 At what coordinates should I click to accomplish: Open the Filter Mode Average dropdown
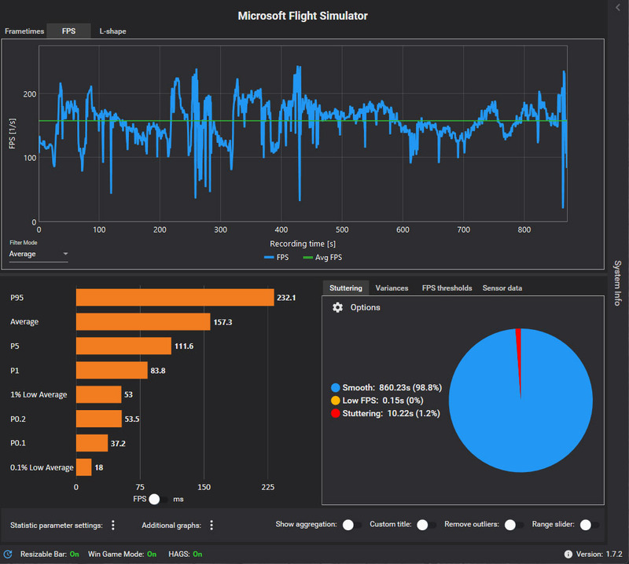coord(39,255)
